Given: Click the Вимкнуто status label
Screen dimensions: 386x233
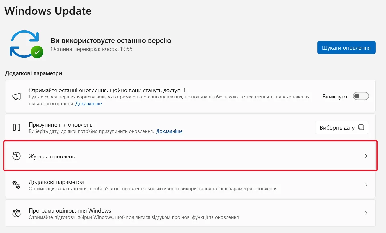Looking at the screenshot, I should (335, 97).
